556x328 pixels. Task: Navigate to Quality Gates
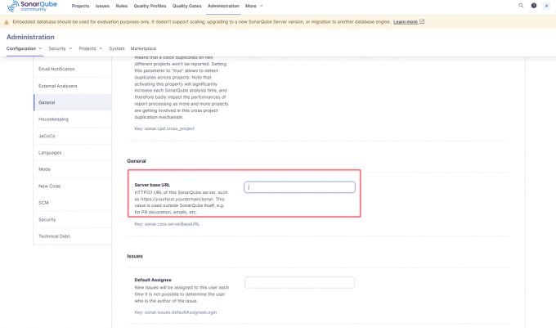click(187, 6)
